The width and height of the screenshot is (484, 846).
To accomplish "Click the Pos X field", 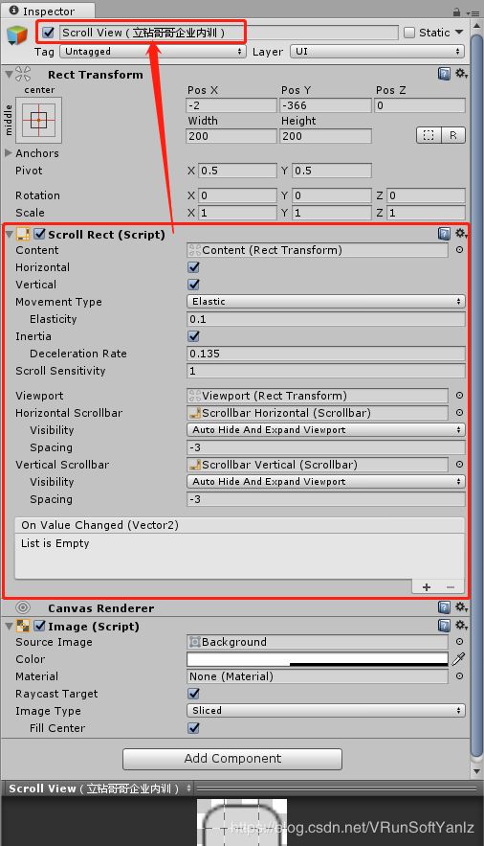I will tap(231, 105).
